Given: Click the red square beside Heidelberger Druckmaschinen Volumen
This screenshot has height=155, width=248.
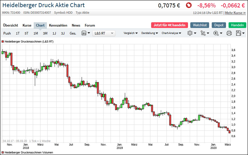Looking at the screenshot, I should [3, 152].
